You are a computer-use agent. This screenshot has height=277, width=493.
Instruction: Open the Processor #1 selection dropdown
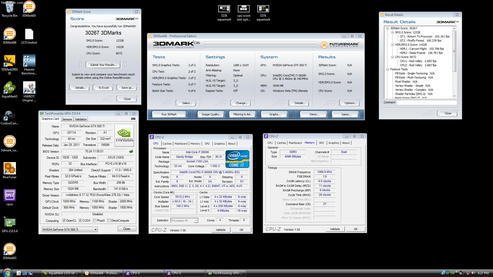tap(184, 221)
